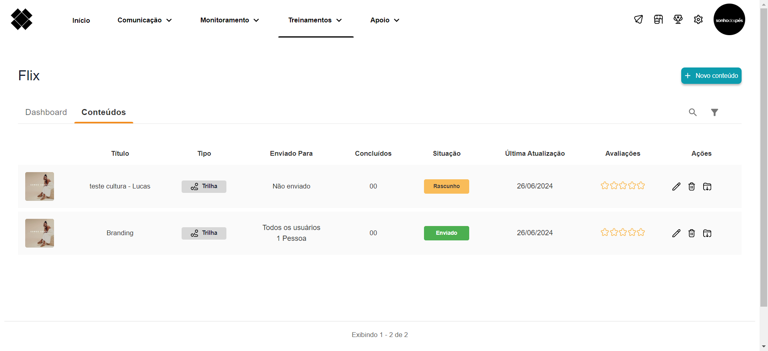Click the Novo conteúdo button
Image resolution: width=768 pixels, height=351 pixels.
(x=711, y=76)
